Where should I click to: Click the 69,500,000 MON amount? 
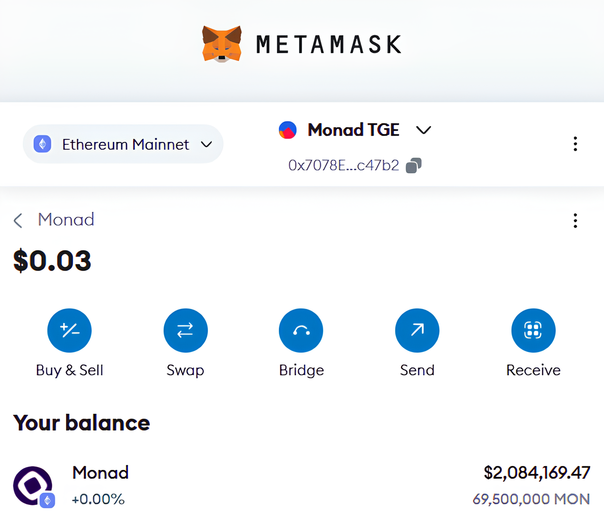click(x=531, y=499)
